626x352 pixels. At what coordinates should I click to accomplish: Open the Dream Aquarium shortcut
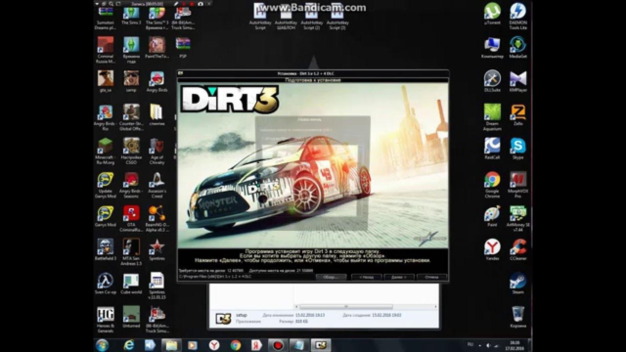[492, 117]
